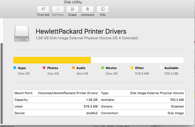Click the Available value in info table
Viewport: 195px width, 127px height.
coord(177,100)
